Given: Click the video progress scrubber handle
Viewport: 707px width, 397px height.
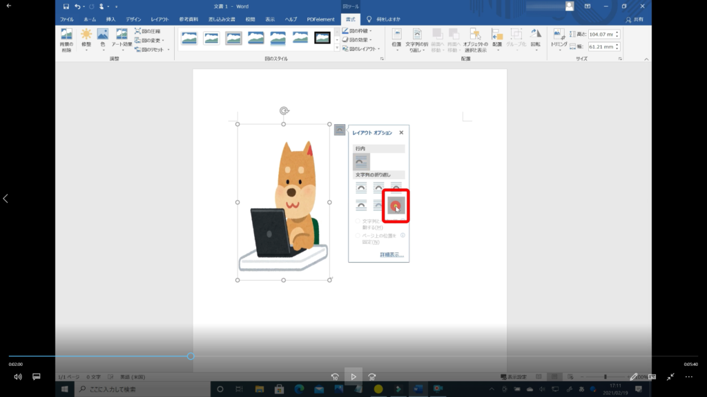Looking at the screenshot, I should click(191, 356).
